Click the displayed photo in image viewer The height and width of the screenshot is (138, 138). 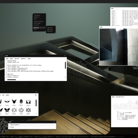tap(119, 47)
